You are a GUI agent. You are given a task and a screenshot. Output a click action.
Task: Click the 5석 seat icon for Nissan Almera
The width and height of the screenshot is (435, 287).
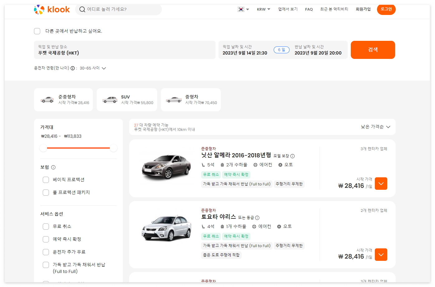(x=203, y=165)
